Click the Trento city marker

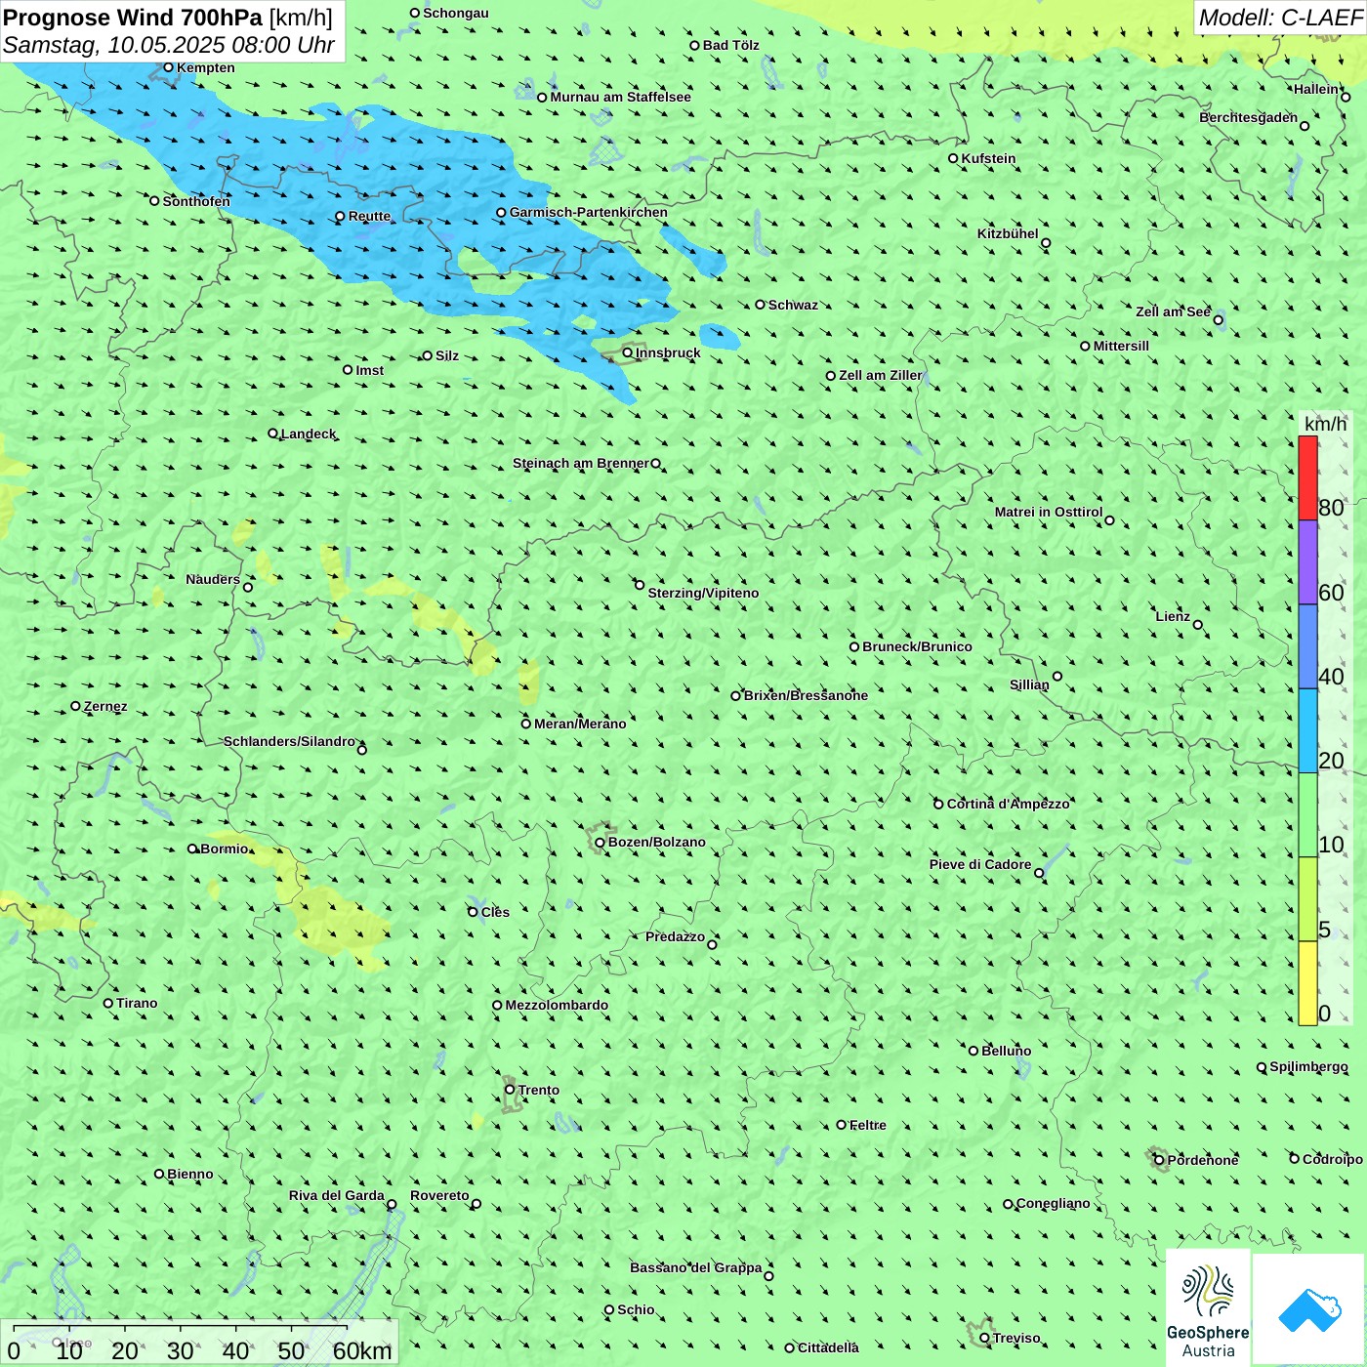(x=510, y=1090)
